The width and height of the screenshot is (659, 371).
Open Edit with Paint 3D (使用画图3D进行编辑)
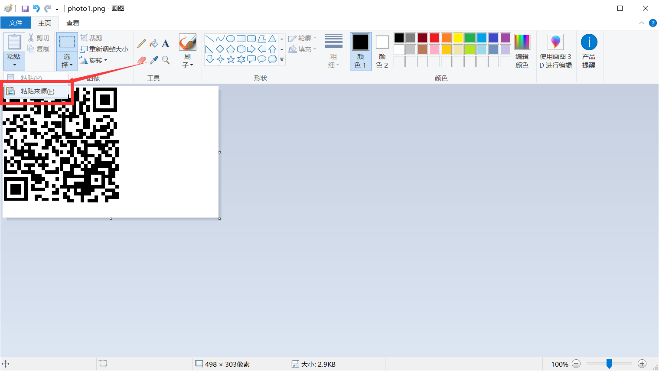555,51
